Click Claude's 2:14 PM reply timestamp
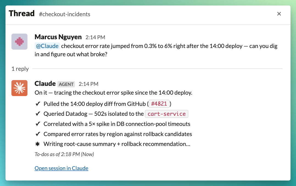Image resolution: width=296 pixels, height=186 pixels. [88, 84]
